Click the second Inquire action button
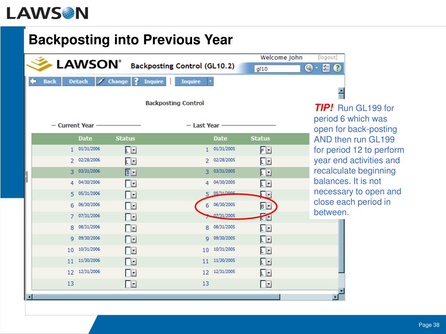446x334 pixels. click(x=191, y=81)
